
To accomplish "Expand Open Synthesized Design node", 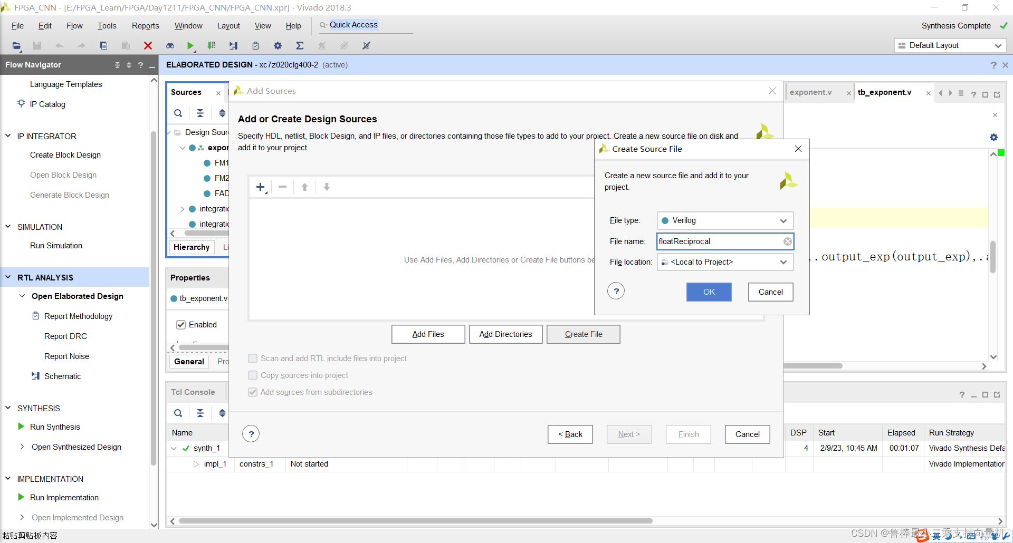I will tap(22, 447).
